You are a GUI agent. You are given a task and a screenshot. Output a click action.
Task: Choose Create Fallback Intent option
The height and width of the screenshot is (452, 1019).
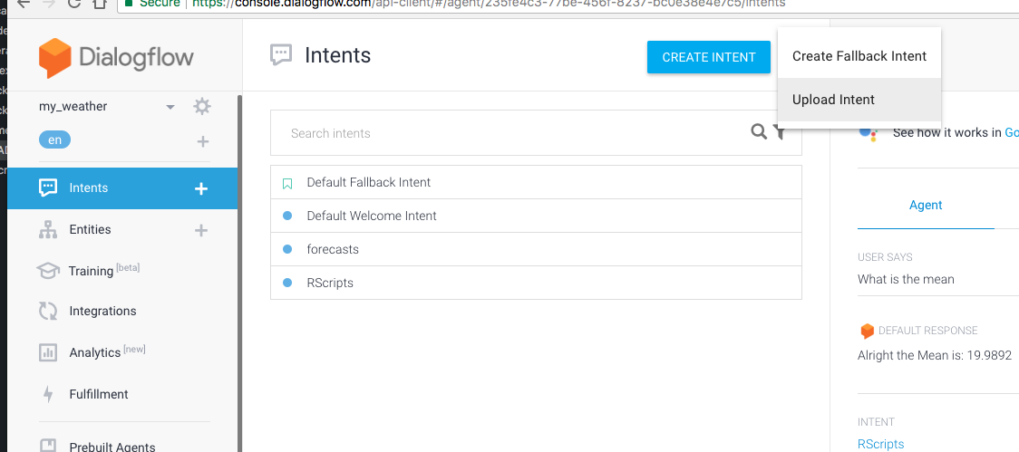(x=859, y=56)
